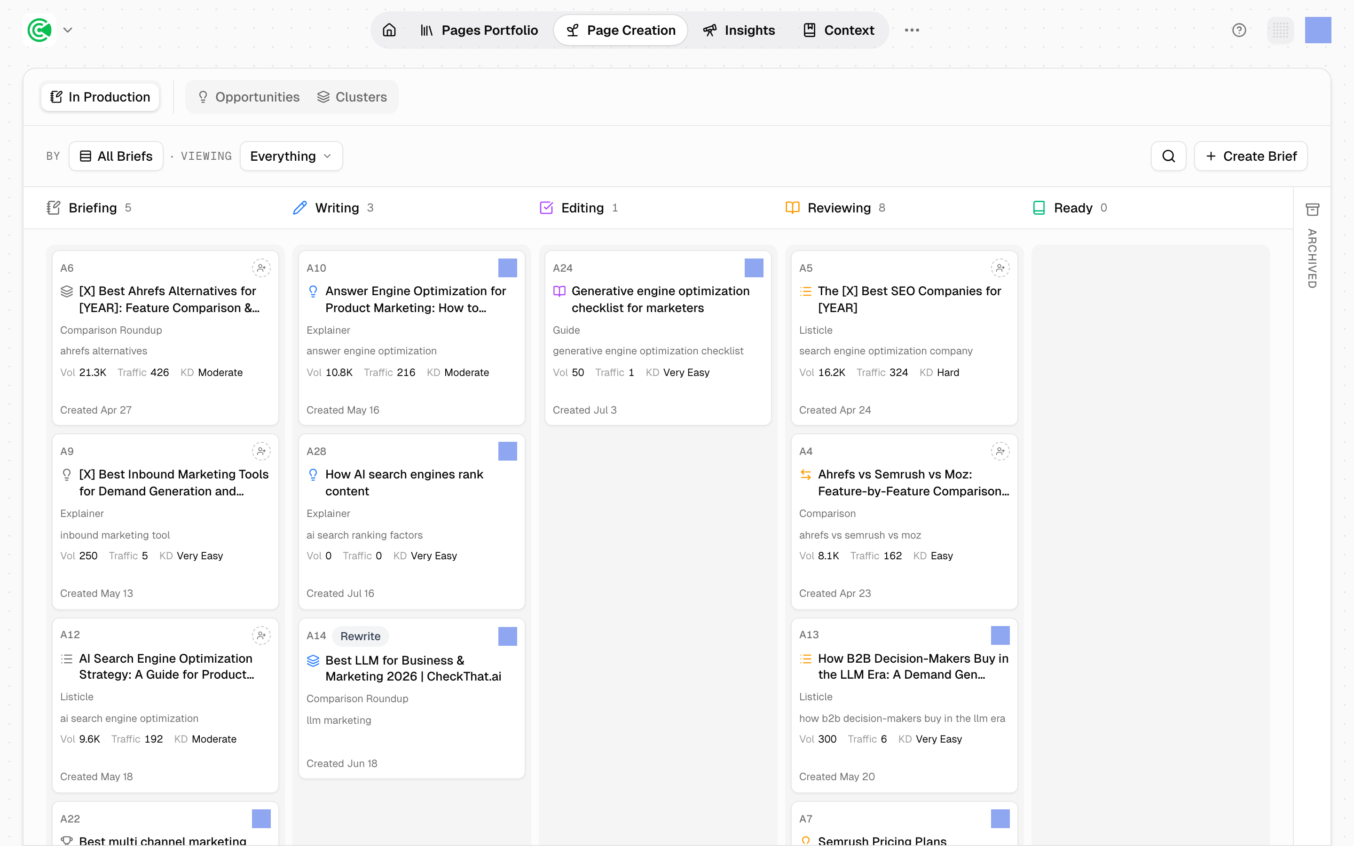Open the apps grid icon
The height and width of the screenshot is (846, 1354).
click(1280, 30)
